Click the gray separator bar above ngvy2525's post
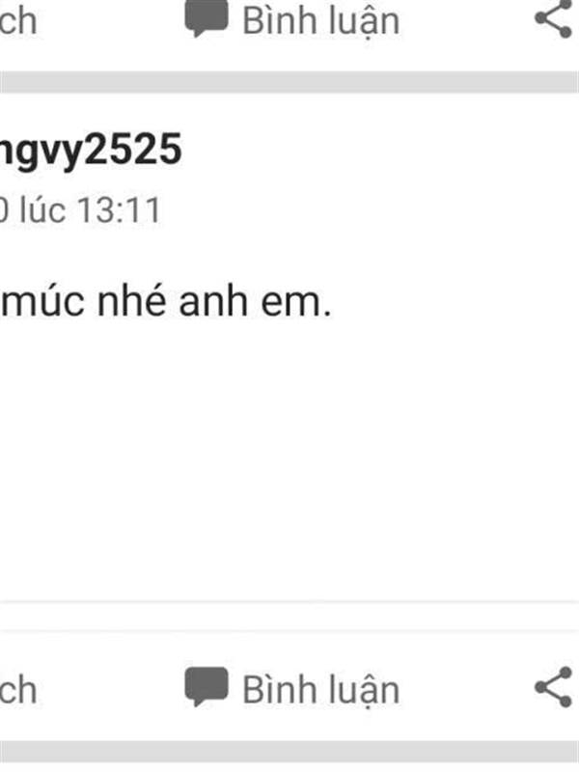Viewport: 579px width, 772px height. (289, 82)
